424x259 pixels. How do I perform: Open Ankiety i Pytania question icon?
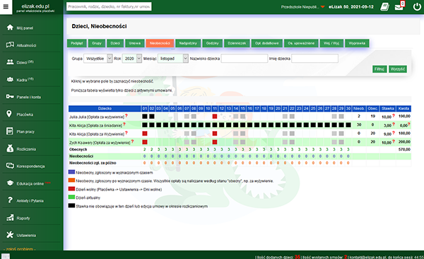coord(10,200)
